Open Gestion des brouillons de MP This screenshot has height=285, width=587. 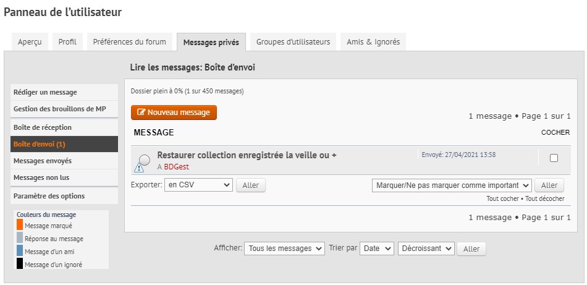[x=60, y=109]
